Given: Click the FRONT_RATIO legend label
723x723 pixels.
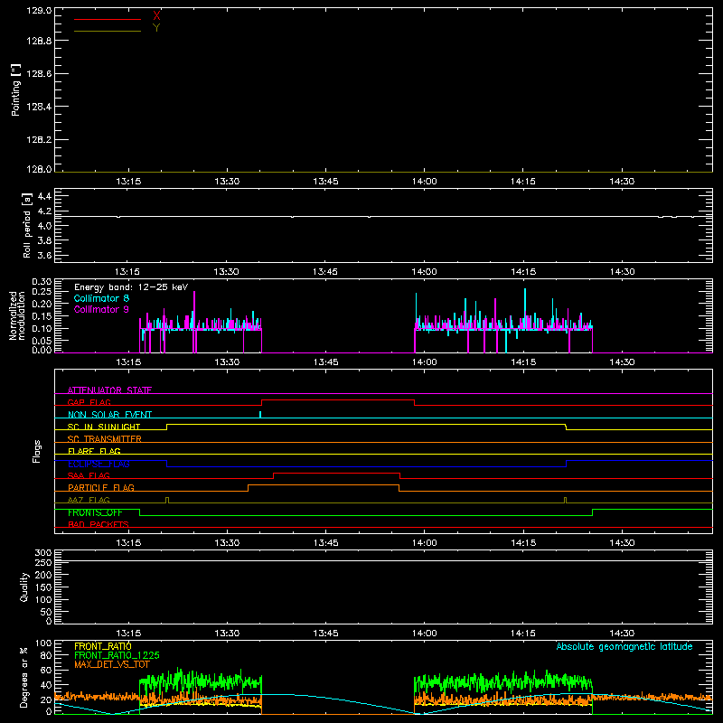Looking at the screenshot, I should coord(103,646).
